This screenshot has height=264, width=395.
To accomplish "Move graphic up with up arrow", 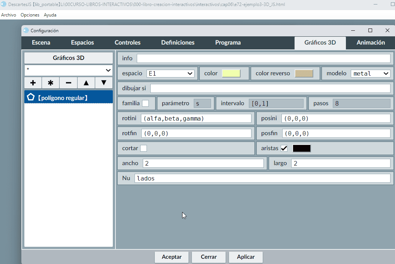I will pyautogui.click(x=86, y=83).
